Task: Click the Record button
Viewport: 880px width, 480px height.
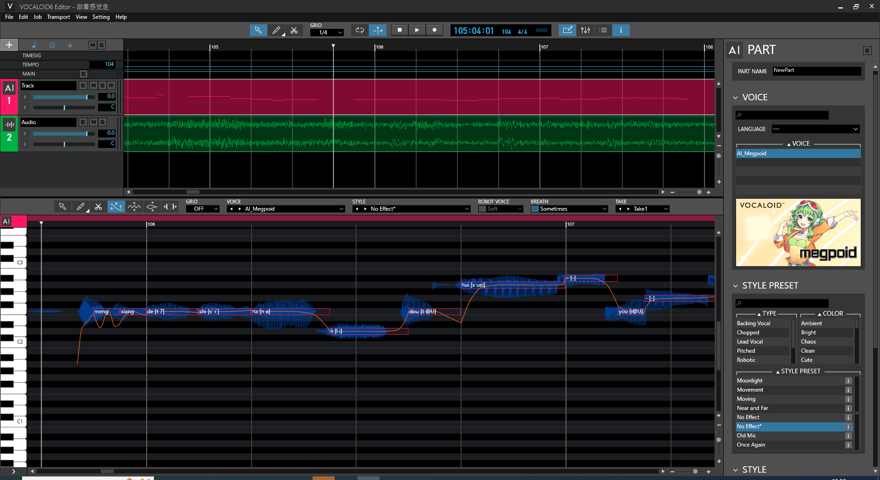Action: coord(434,30)
